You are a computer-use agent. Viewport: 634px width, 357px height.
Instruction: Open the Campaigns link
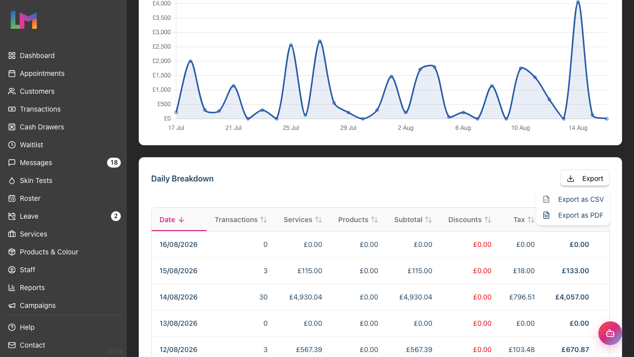(x=63, y=305)
